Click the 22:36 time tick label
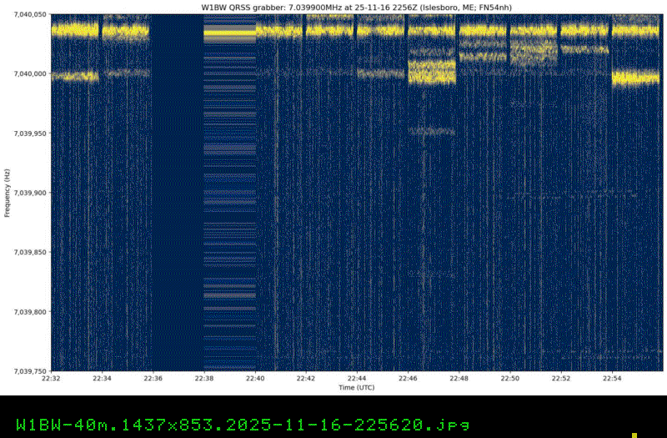 153,378
